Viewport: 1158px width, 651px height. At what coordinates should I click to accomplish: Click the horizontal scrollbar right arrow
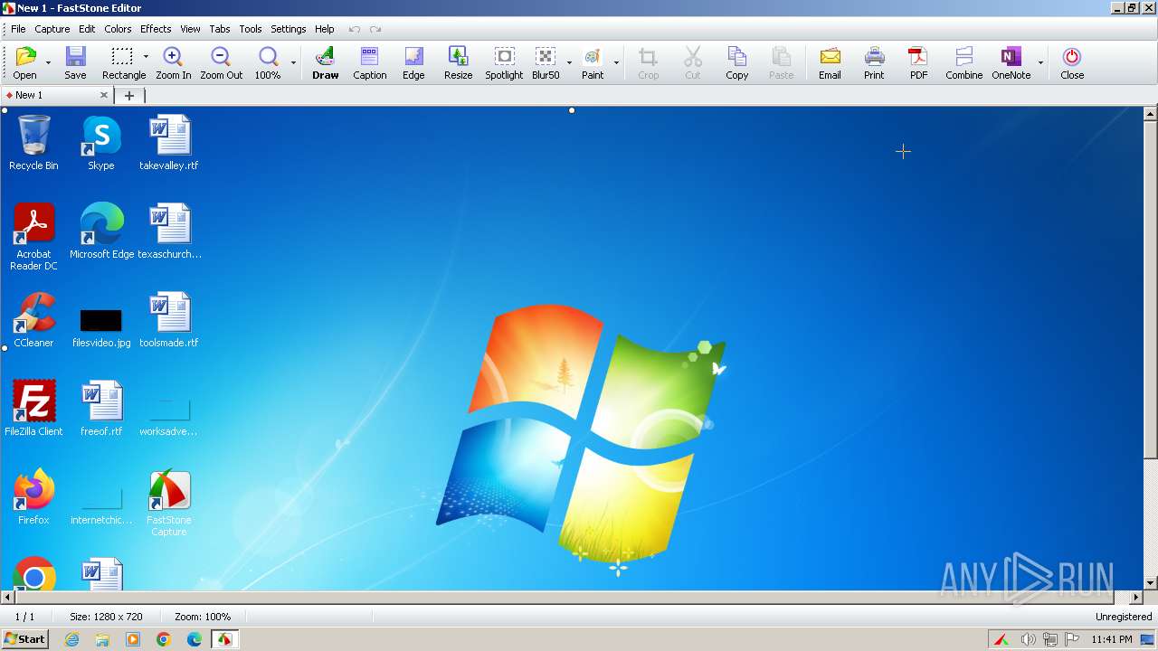click(1137, 598)
